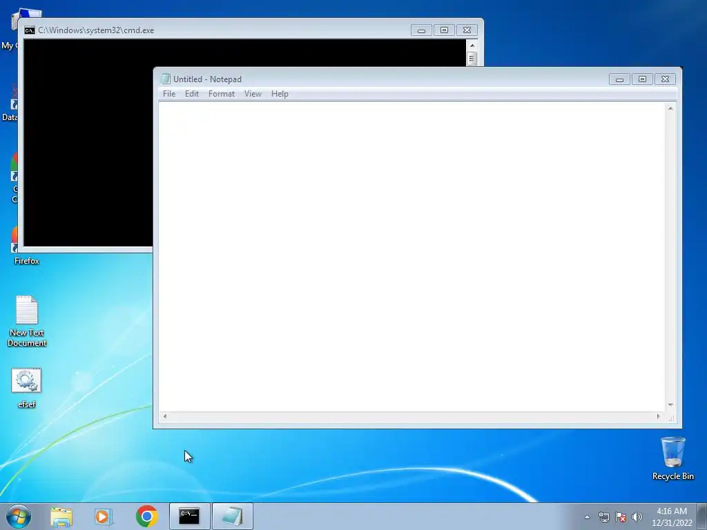Viewport: 707px width, 530px height.
Task: Open the File menu in Notepad
Action: tap(169, 94)
